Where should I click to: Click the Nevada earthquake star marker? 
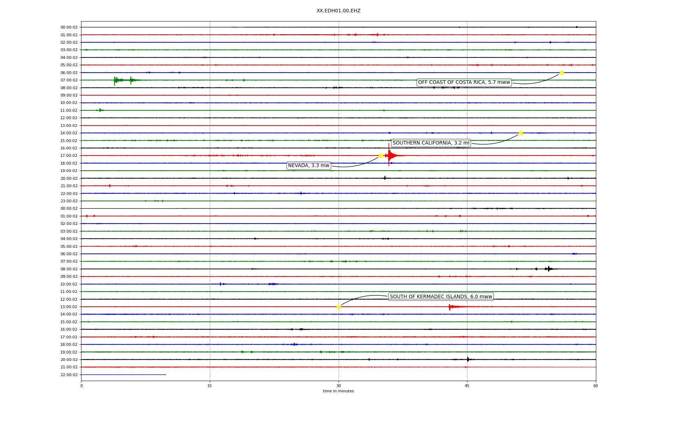(381, 155)
